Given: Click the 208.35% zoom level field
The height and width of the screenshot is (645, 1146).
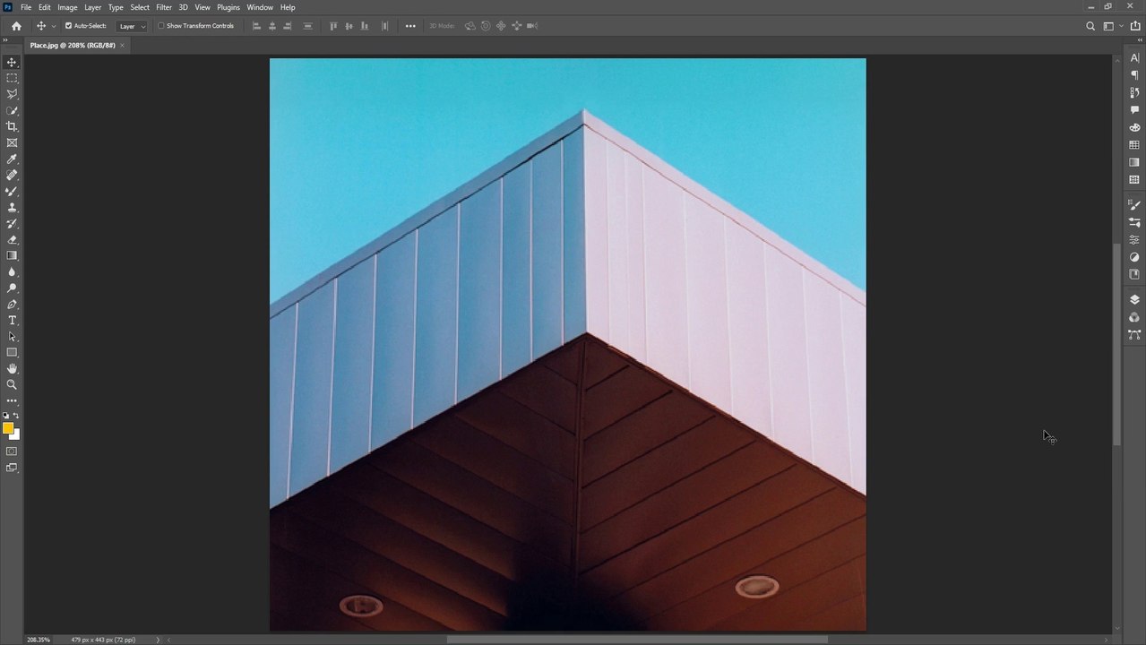Looking at the screenshot, I should (39, 640).
